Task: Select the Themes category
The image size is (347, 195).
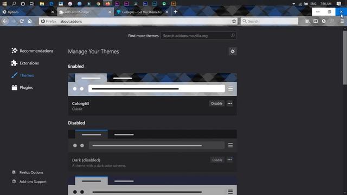Action: click(x=23, y=75)
